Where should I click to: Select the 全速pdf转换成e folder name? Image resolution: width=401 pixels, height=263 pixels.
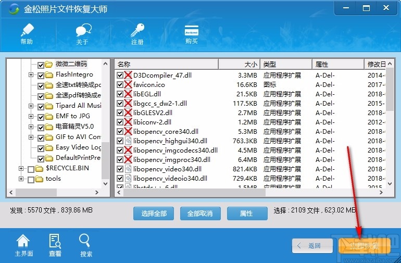coord(78,95)
